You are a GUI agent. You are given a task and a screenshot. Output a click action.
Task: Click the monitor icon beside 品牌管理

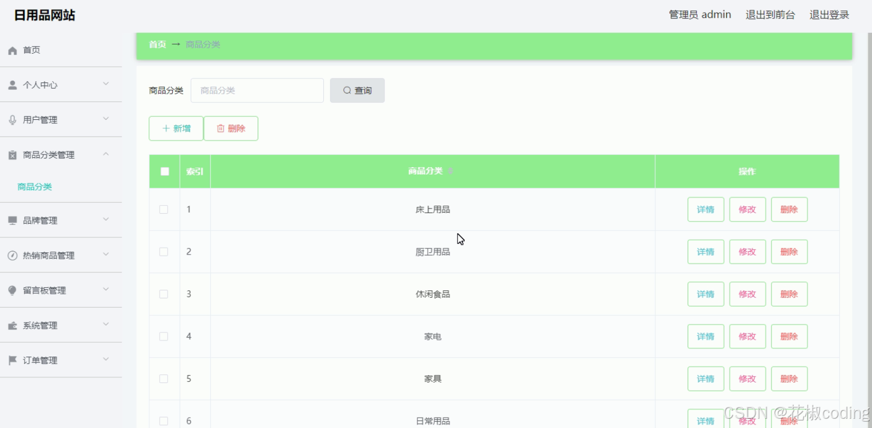tap(13, 221)
